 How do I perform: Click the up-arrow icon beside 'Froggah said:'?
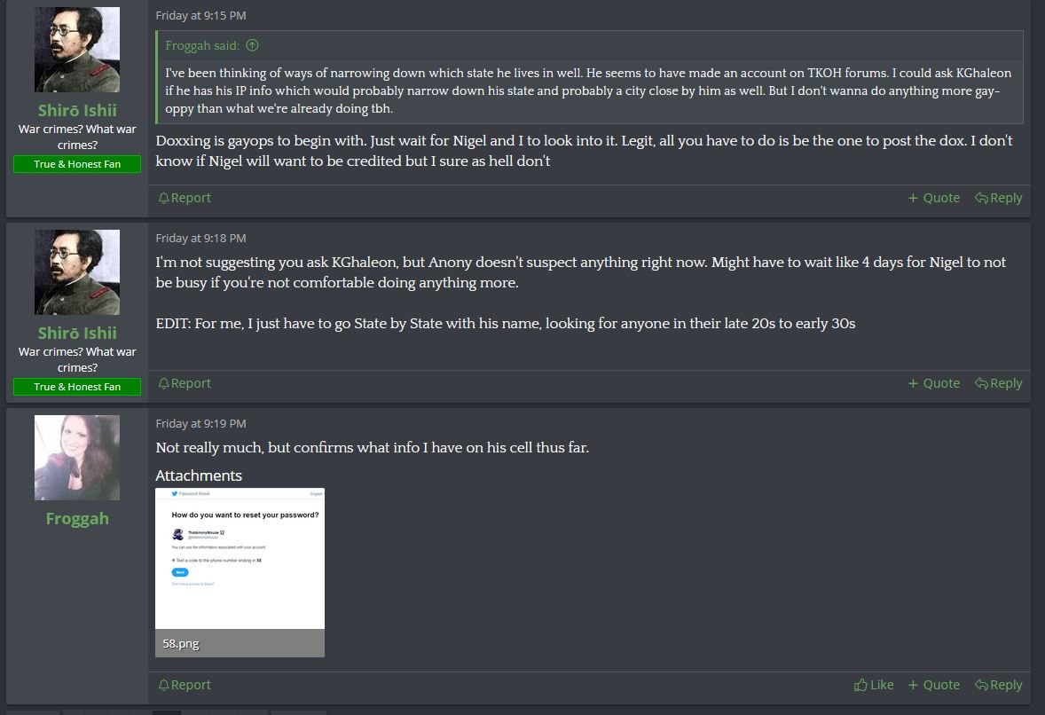[x=252, y=45]
